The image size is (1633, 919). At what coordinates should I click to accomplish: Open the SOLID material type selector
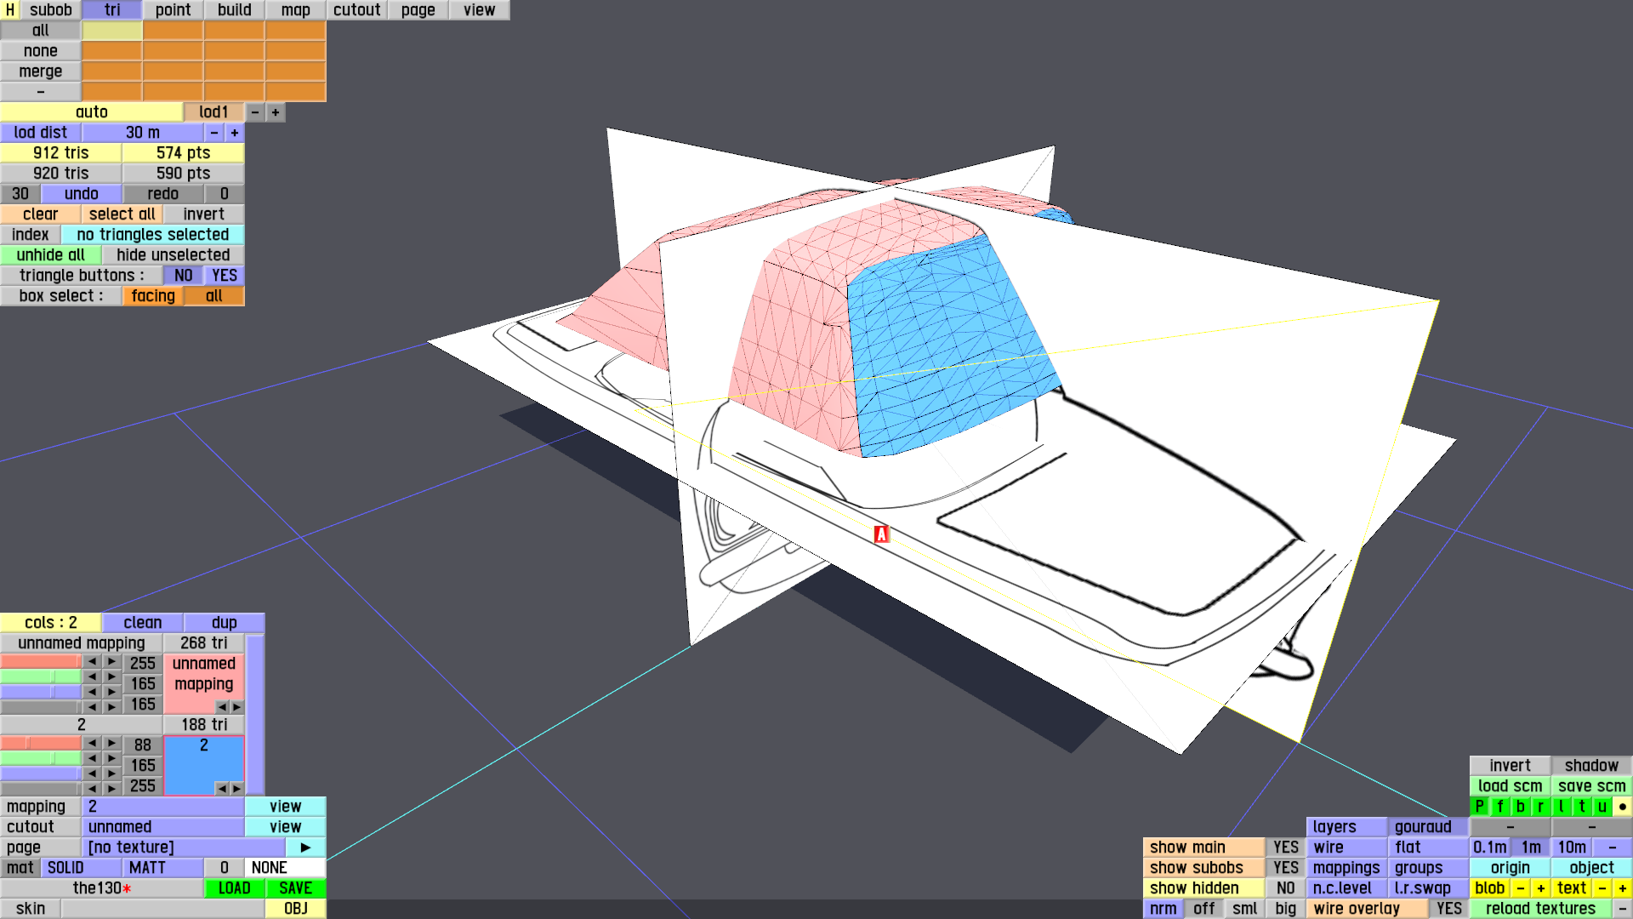[81, 868]
